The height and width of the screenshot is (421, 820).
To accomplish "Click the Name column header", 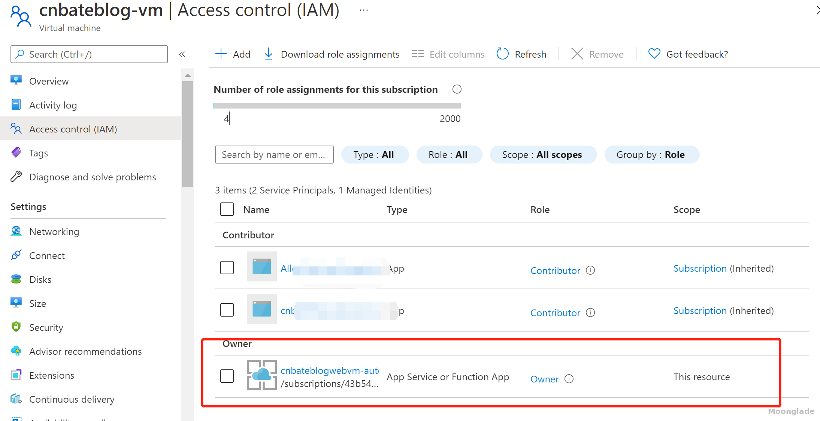I will [256, 210].
